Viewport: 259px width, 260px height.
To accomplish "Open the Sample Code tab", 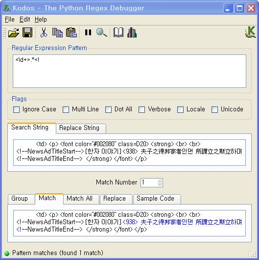I will click(157, 199).
